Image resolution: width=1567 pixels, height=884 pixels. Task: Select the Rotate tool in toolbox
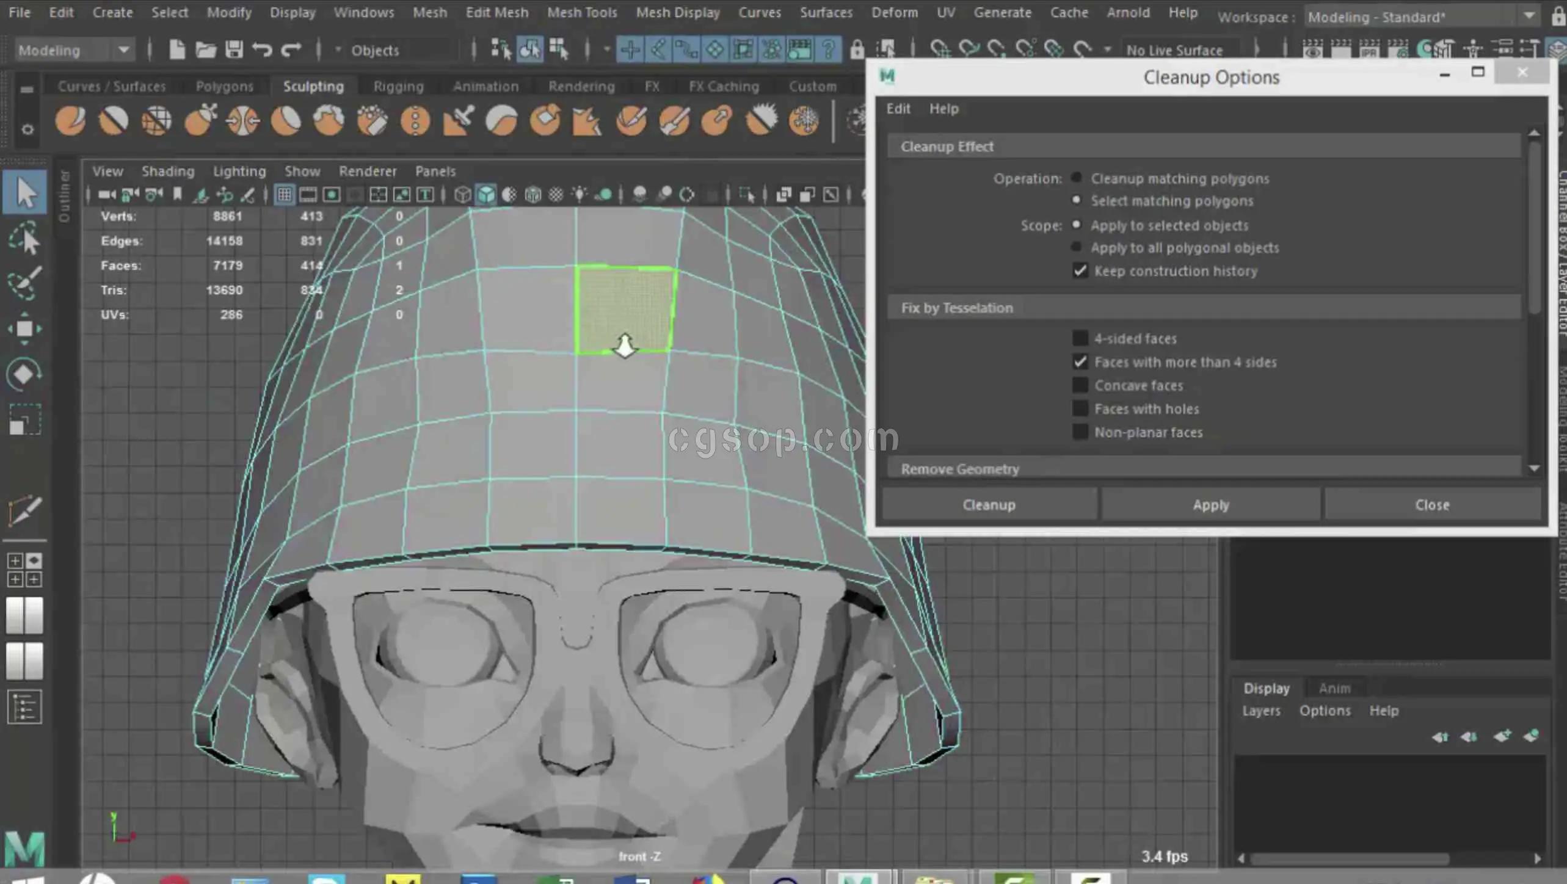click(24, 374)
